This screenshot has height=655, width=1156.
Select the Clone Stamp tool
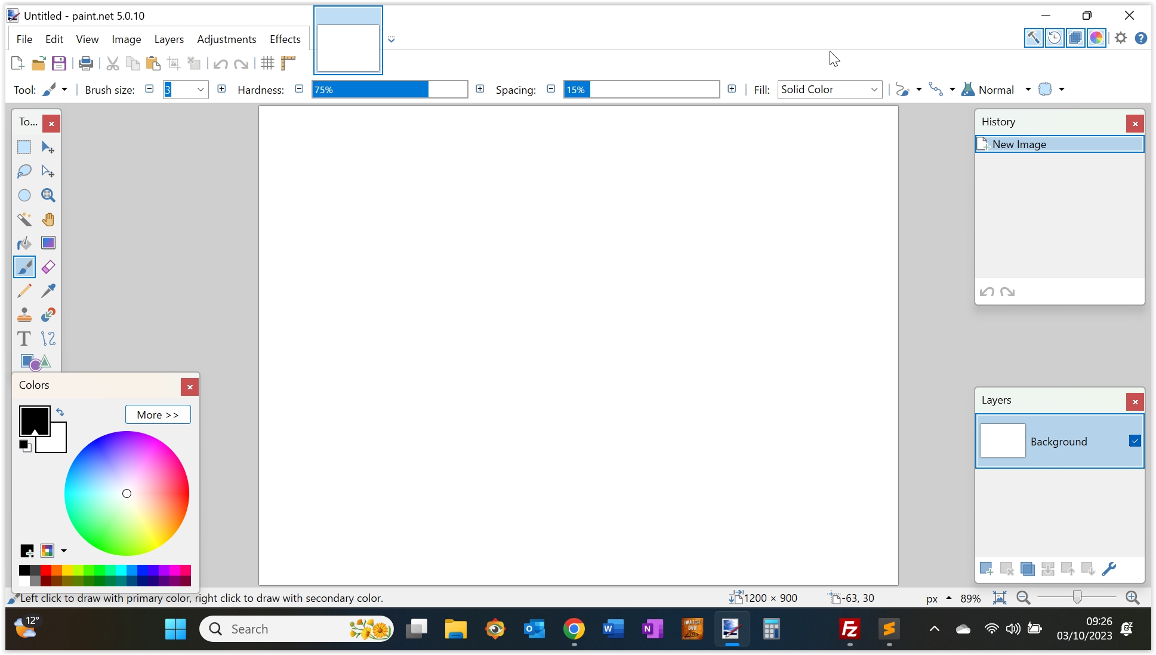[24, 315]
